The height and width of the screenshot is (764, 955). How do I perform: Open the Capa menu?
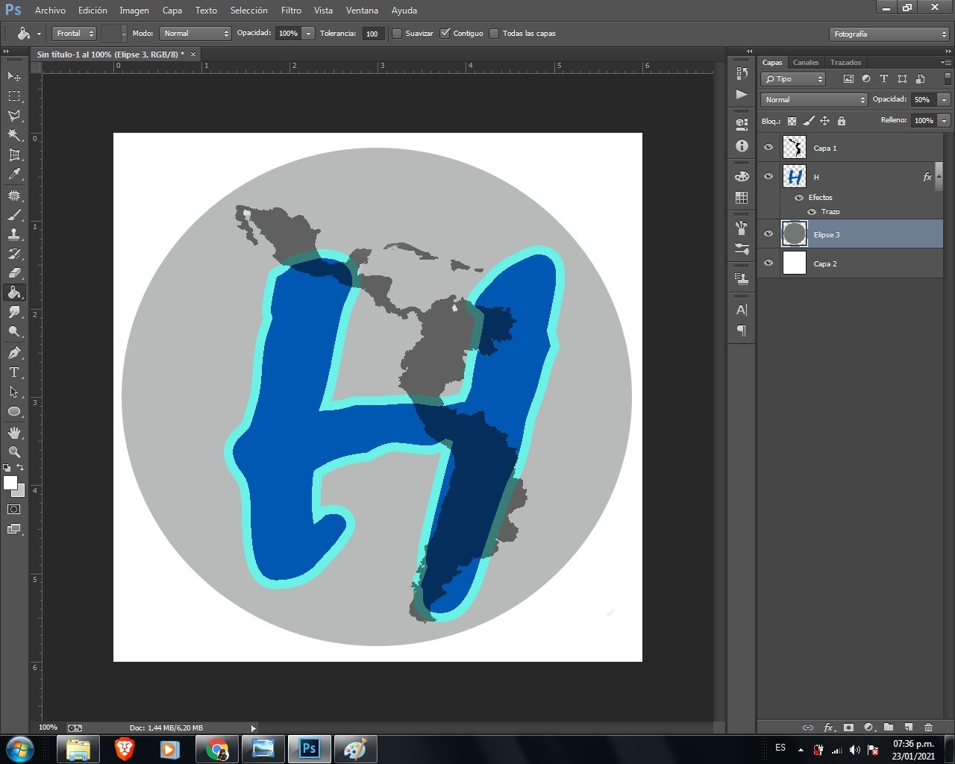coord(172,10)
